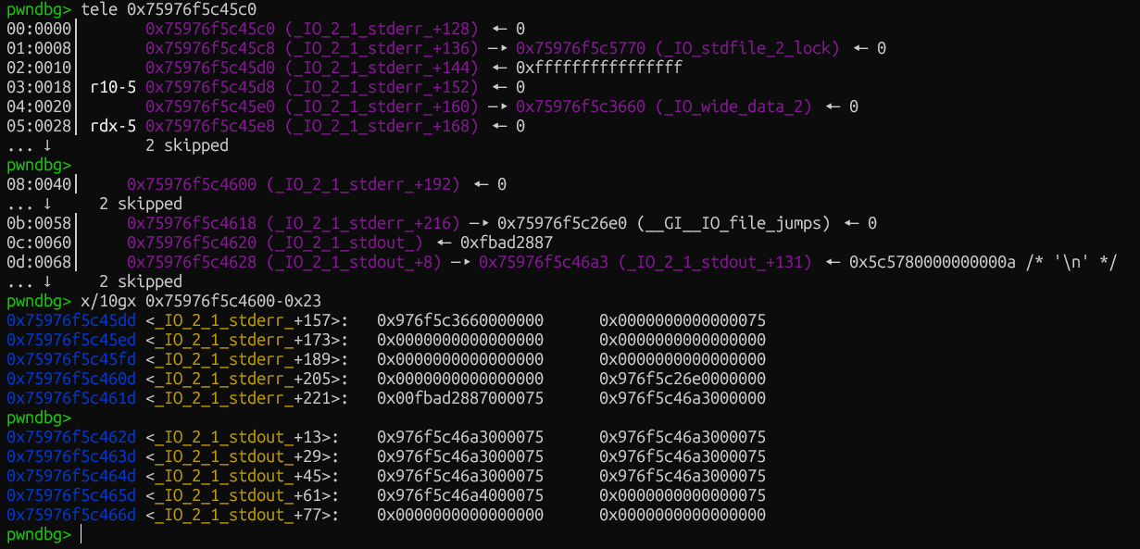
Task: Click the blue address 0x75976f5c466d
Action: tap(71, 515)
